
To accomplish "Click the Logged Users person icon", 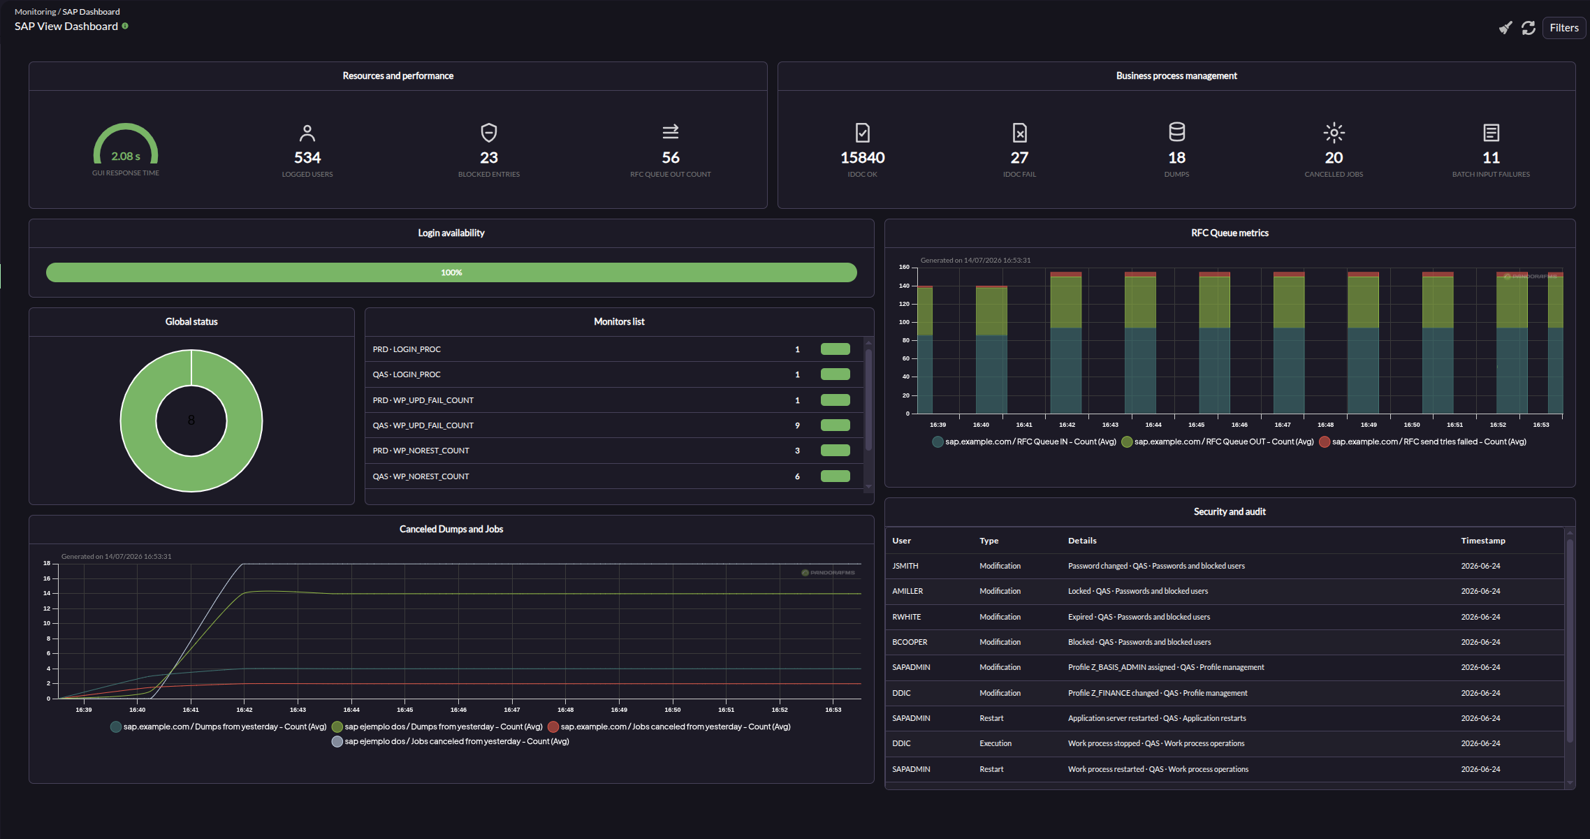I will tap(307, 133).
